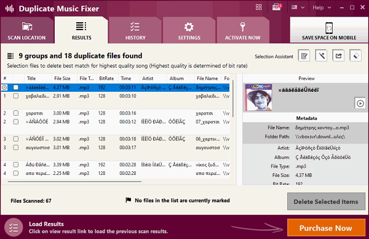Viewport: 369px width, 239px height.
Task: Open the apps grid icon in title bar
Action: [x=259, y=7]
